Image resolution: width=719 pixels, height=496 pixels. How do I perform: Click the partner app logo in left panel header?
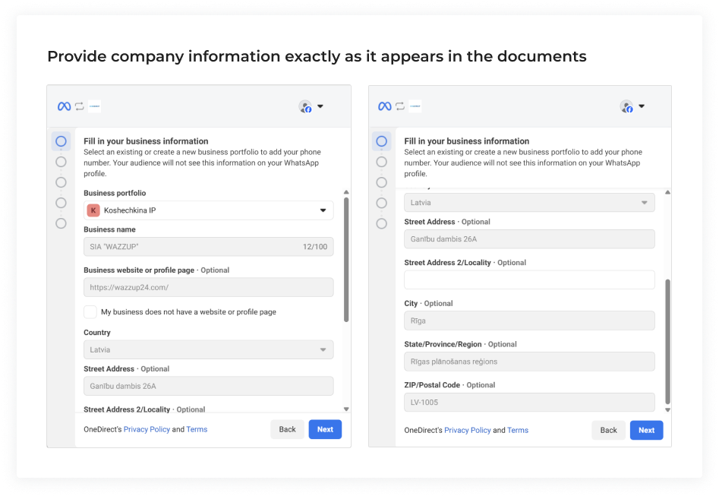point(94,106)
